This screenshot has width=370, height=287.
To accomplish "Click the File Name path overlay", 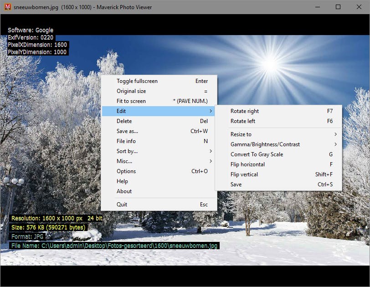I will click(x=114, y=246).
